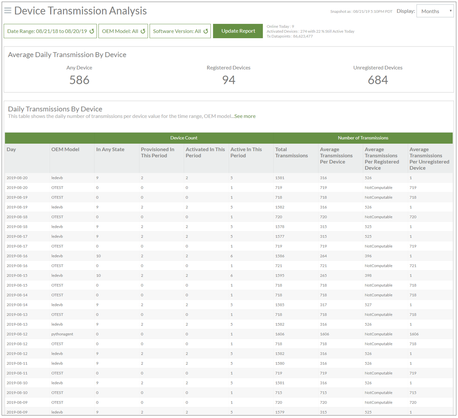Click total transmissions value 1586

[x=280, y=256]
